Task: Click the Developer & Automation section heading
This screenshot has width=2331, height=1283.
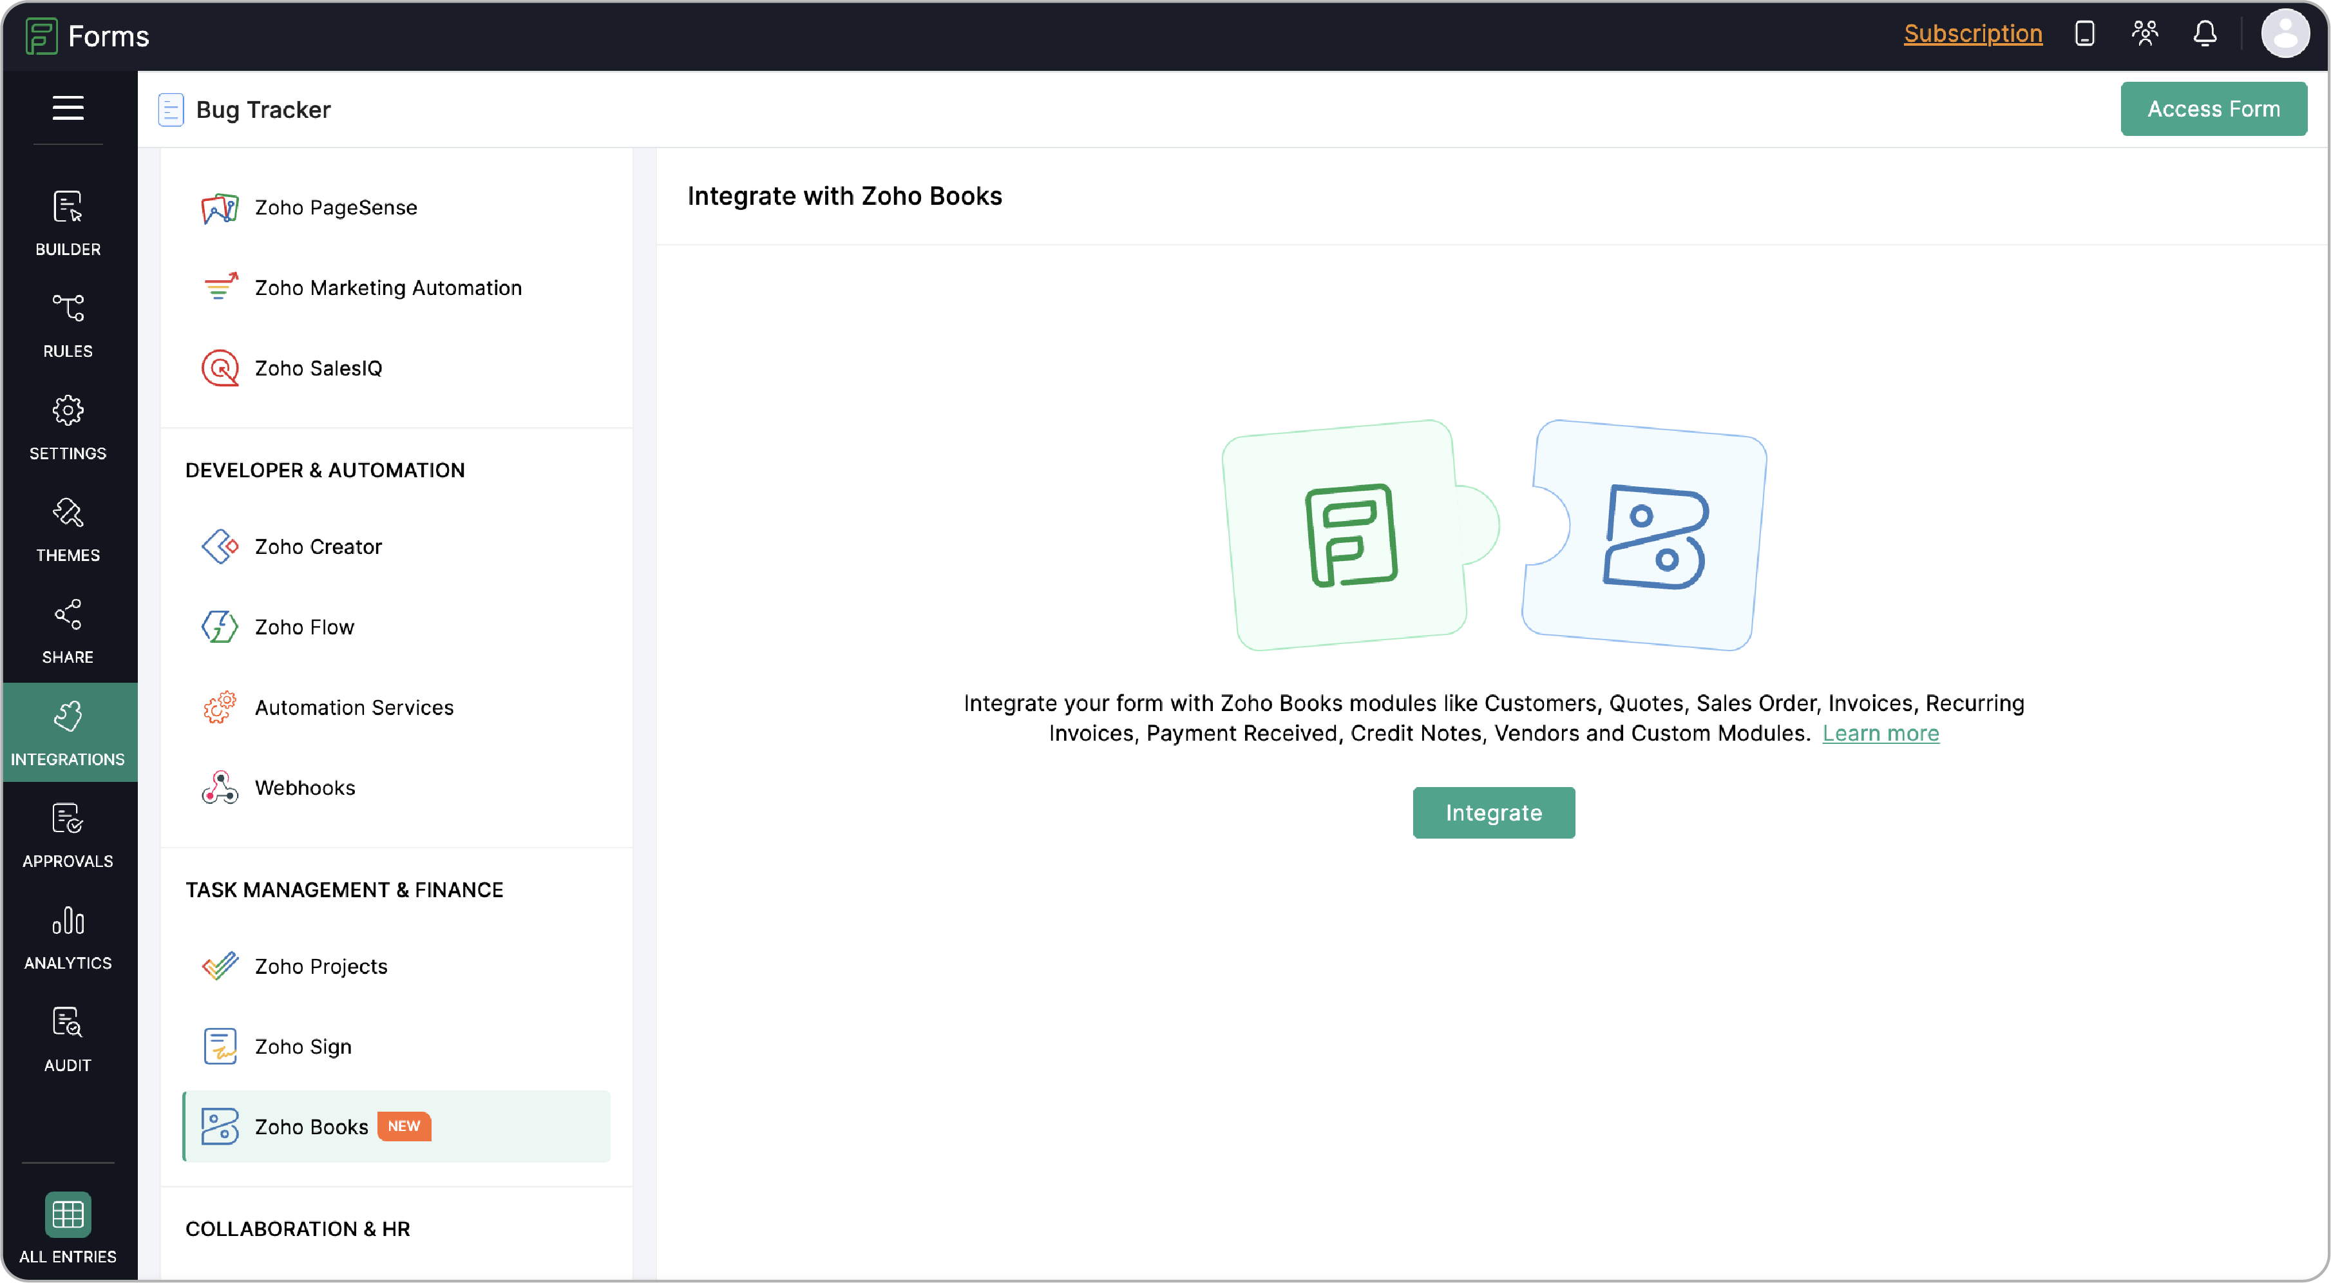Action: [325, 470]
